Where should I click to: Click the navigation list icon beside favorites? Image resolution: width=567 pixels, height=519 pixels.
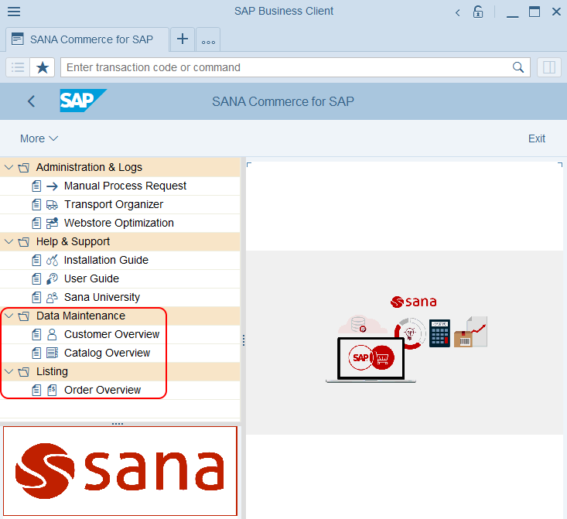click(18, 67)
